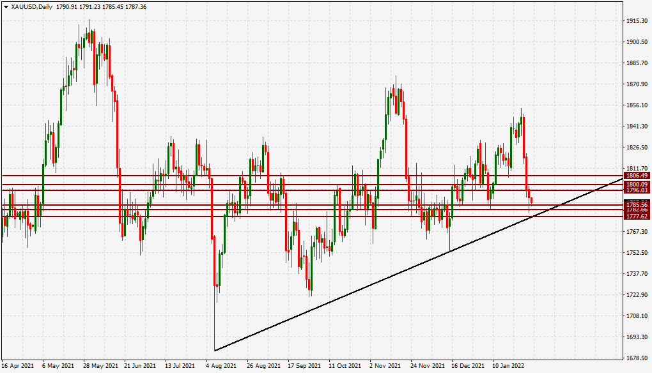Click the 1737.70 price scale value
Image resolution: width=652 pixels, height=373 pixels.
(x=637, y=274)
